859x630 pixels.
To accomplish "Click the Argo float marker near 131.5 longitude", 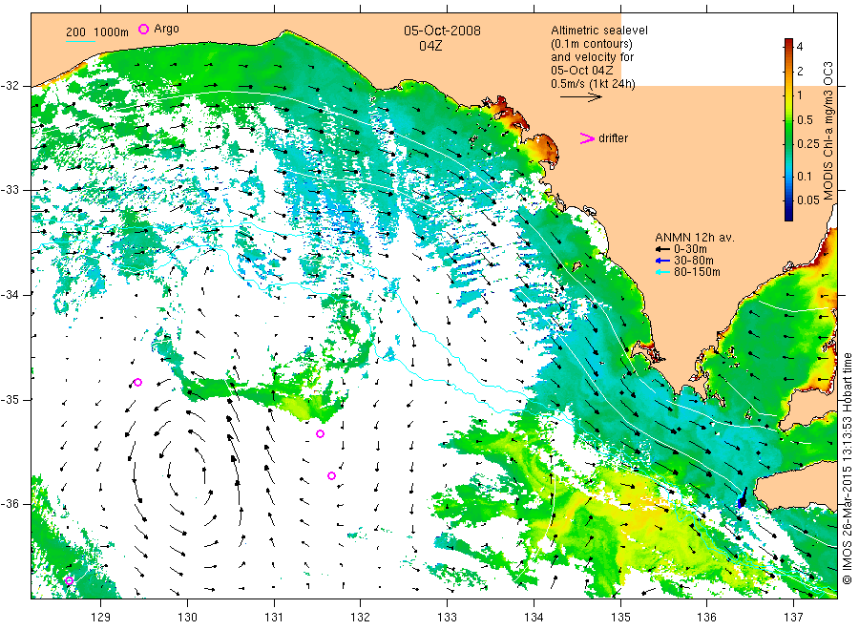I will tap(321, 434).
